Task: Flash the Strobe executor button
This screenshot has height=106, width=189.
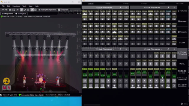Action: point(174,55)
